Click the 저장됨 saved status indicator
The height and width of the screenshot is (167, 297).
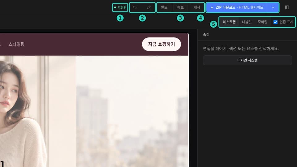tap(120, 7)
